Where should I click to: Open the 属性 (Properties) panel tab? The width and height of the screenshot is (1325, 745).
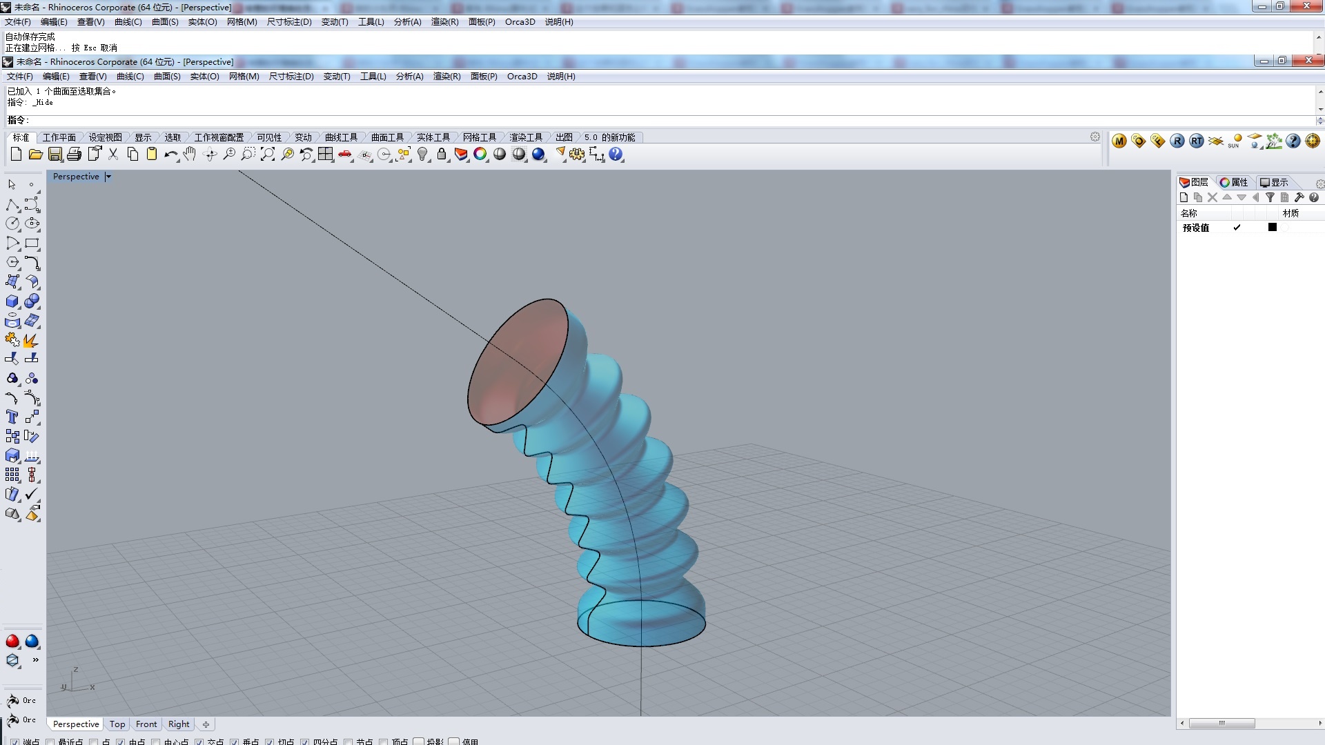click(x=1234, y=182)
